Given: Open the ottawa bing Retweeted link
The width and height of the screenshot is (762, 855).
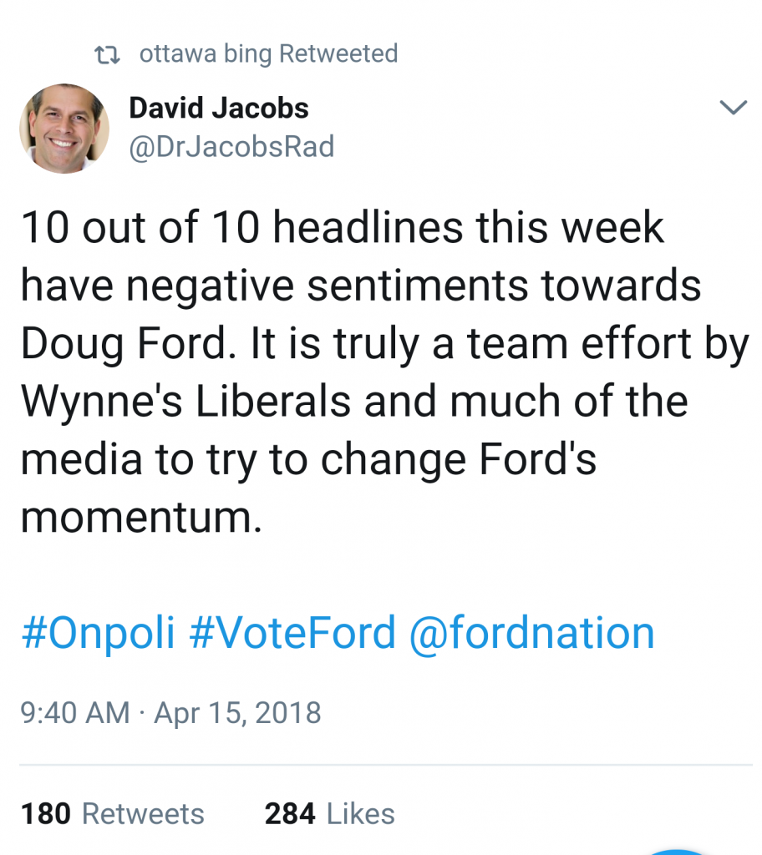Looking at the screenshot, I should pyautogui.click(x=268, y=54).
